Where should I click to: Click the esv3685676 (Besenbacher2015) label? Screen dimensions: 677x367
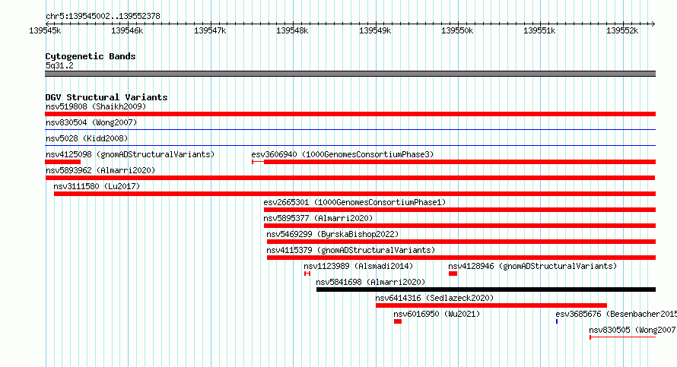pyautogui.click(x=616, y=314)
